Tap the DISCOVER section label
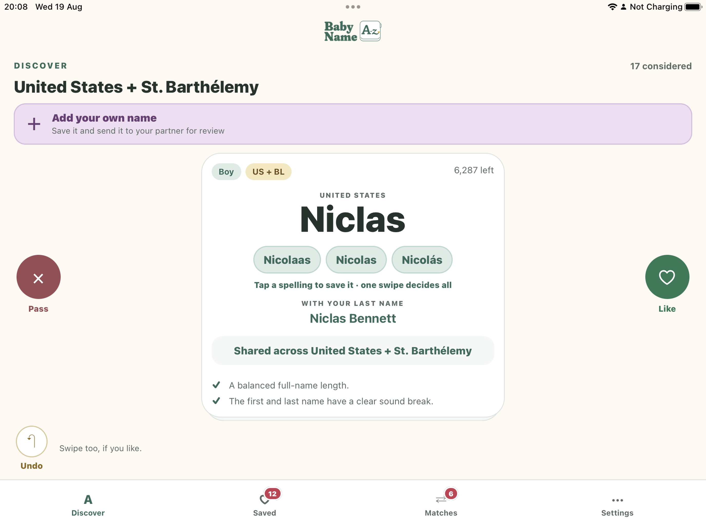 (41, 66)
